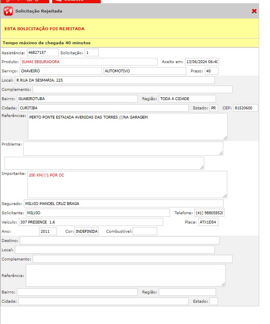The width and height of the screenshot is (270, 324).
Task: Select the Bairro field GUABIROTUBA
Action: pyautogui.click(x=77, y=99)
